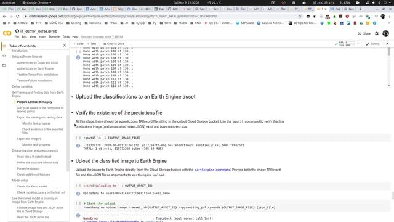Click output icon beside the gsutil result
394x222 pixels.
[x=78, y=146]
